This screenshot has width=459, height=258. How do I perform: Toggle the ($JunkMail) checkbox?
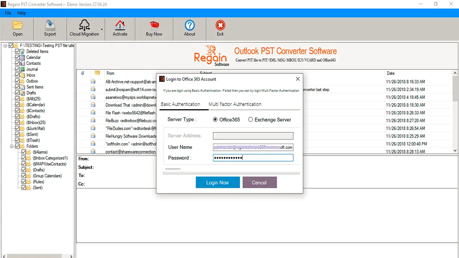click(x=17, y=128)
